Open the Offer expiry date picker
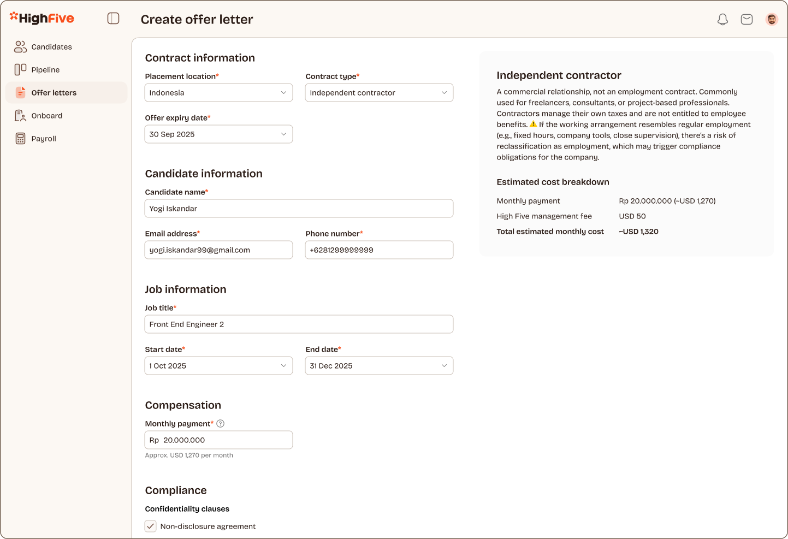Image resolution: width=788 pixels, height=539 pixels. point(218,134)
